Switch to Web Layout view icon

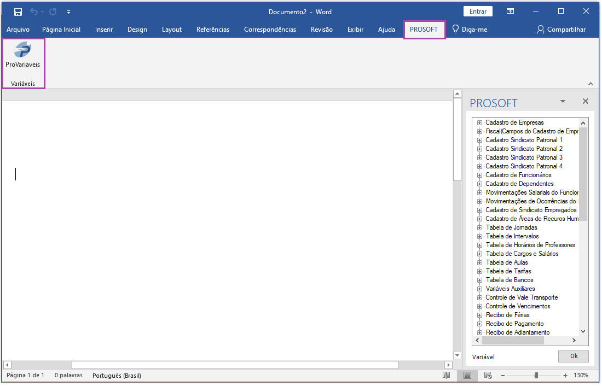click(488, 376)
